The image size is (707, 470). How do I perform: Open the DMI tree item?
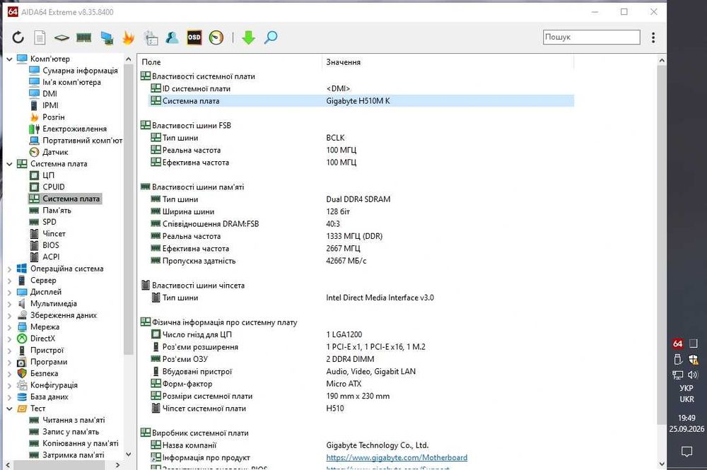click(49, 94)
